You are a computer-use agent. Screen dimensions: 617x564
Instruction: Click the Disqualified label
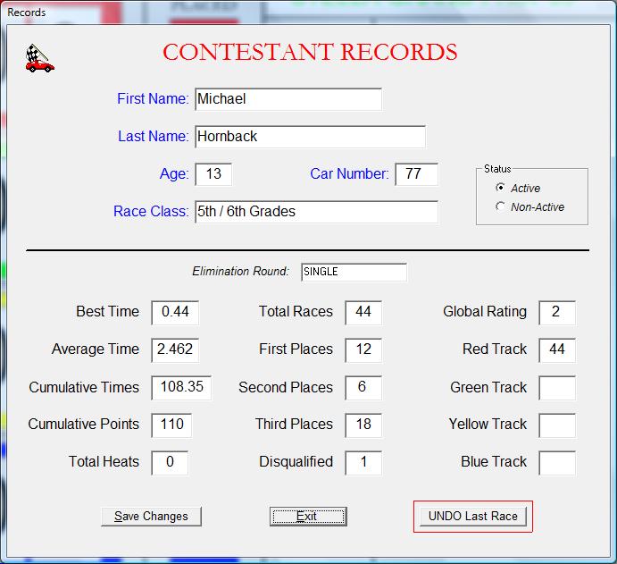pos(296,461)
